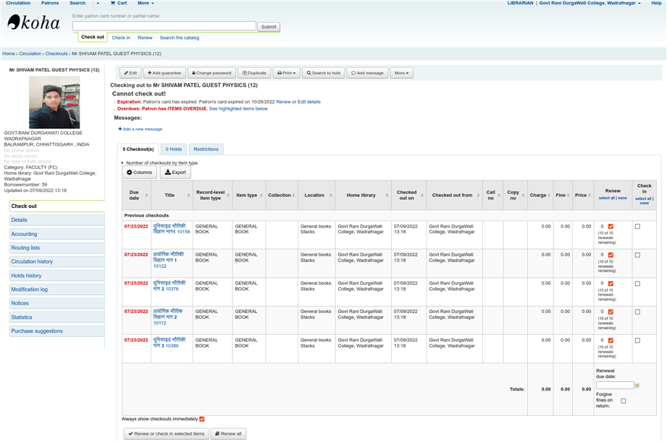
Task: Click Add message button
Action: [367, 73]
